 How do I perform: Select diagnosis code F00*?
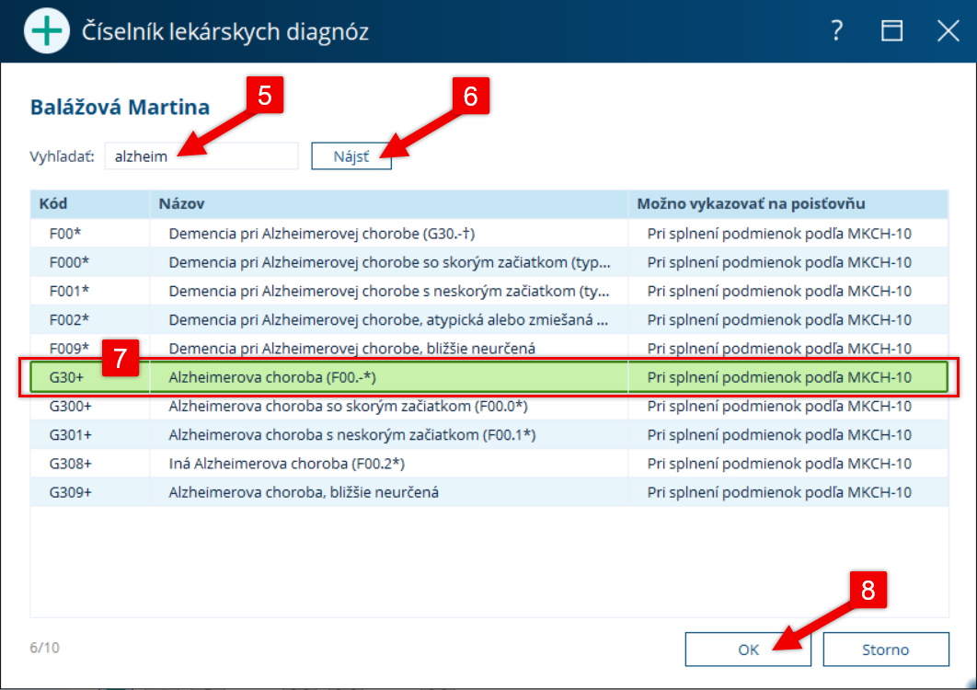point(65,234)
